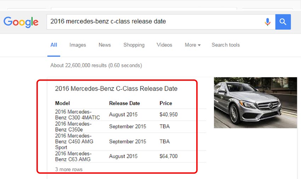The width and height of the screenshot is (301, 179).
Task: Click the blue search magnifier button
Action: (x=283, y=22)
